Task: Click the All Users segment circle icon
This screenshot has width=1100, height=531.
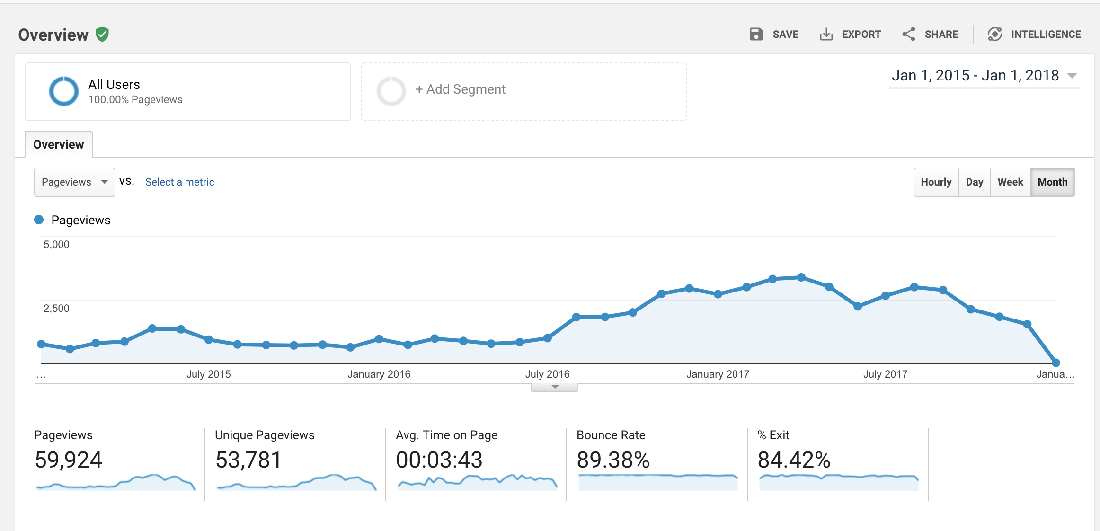Action: click(64, 91)
